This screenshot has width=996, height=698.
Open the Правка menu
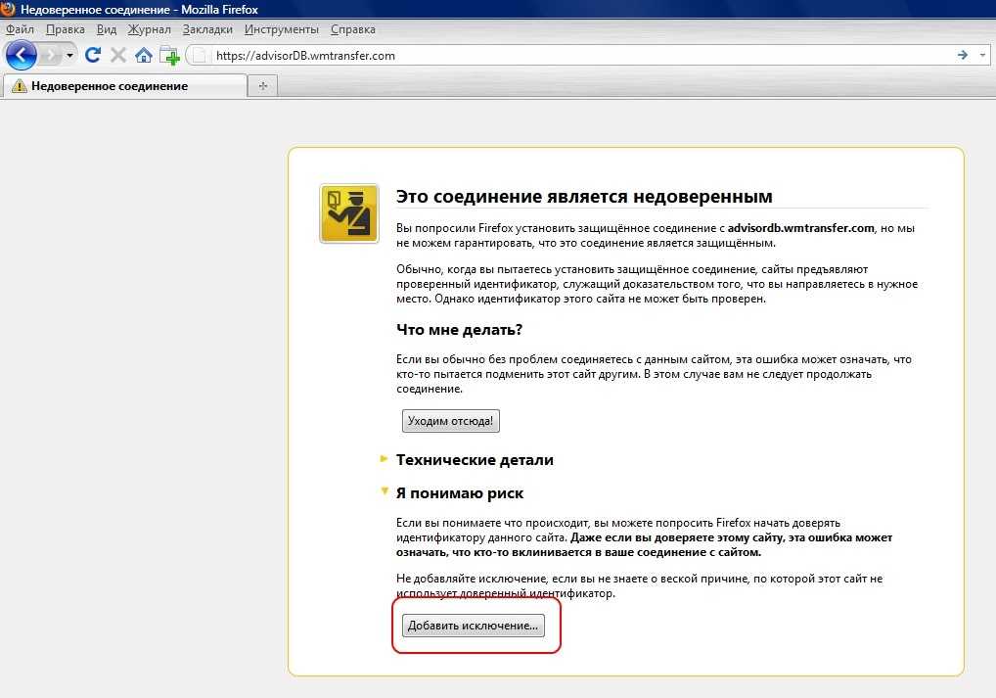(65, 29)
